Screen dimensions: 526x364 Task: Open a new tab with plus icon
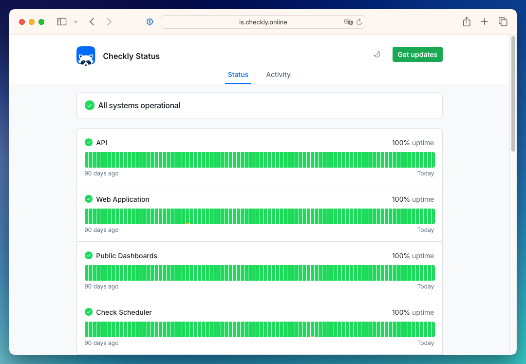tap(485, 22)
